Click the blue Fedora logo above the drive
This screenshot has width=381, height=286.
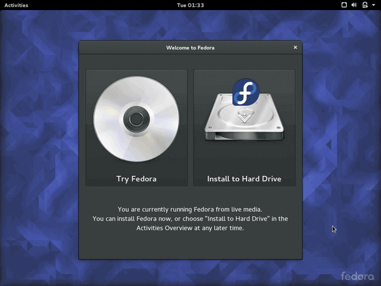point(245,92)
